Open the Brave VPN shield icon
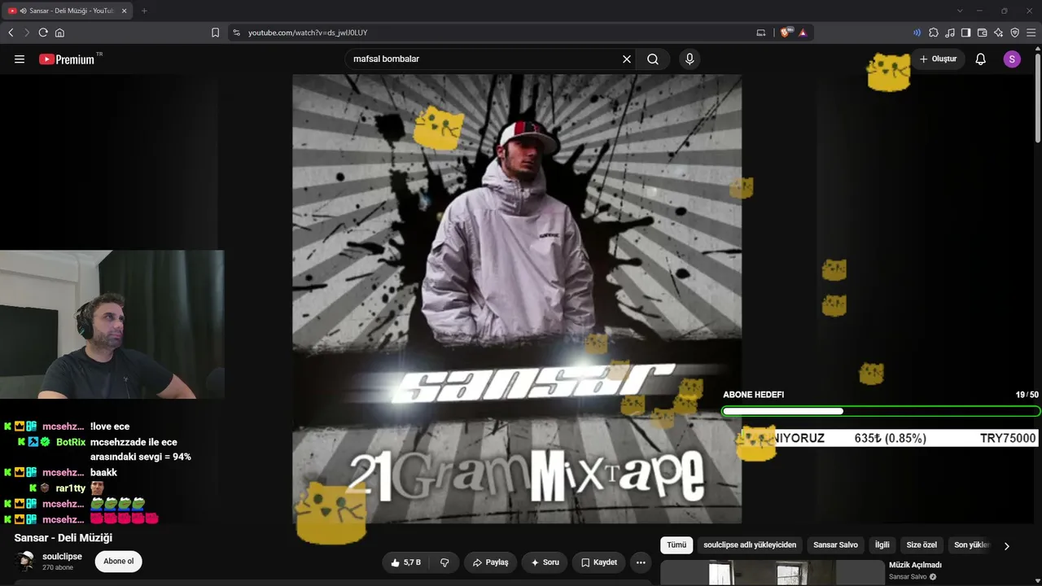This screenshot has width=1042, height=586. coord(1015,33)
